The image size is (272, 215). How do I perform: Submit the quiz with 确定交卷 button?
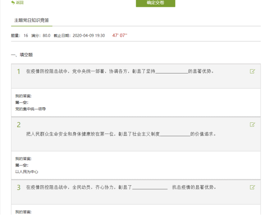tap(155, 3)
